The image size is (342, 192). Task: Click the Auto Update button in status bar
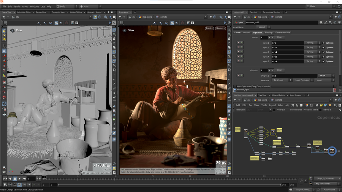click(329, 189)
